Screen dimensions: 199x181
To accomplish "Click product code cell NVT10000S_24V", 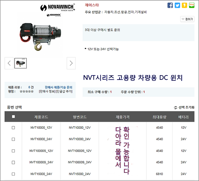I will click(x=41, y=162).
